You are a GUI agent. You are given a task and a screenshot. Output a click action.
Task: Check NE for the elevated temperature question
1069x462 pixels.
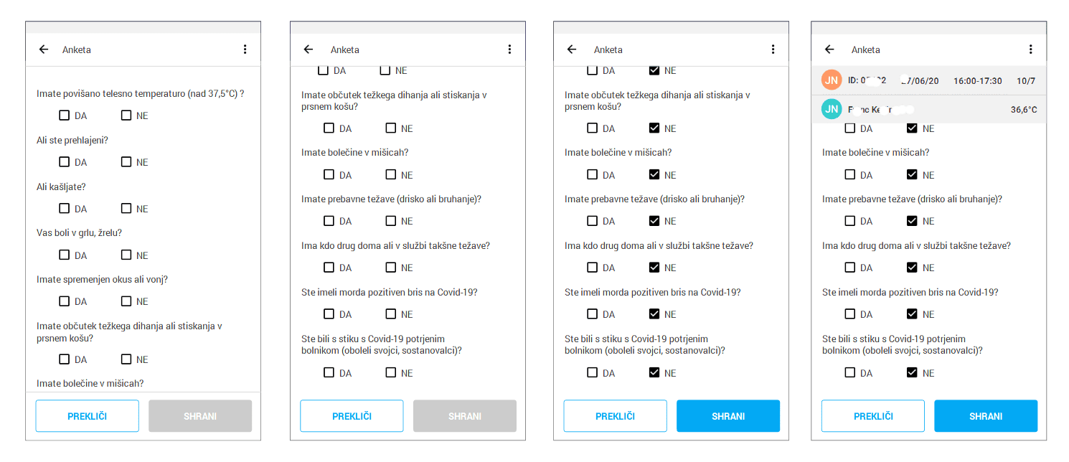tap(126, 115)
